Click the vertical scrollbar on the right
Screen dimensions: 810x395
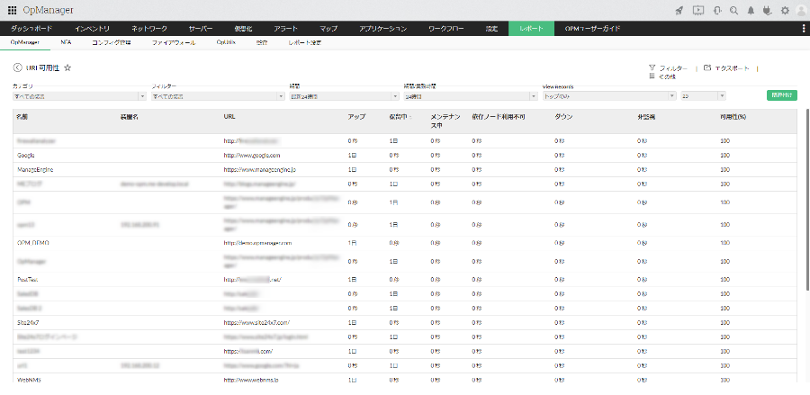pyautogui.click(x=807, y=199)
